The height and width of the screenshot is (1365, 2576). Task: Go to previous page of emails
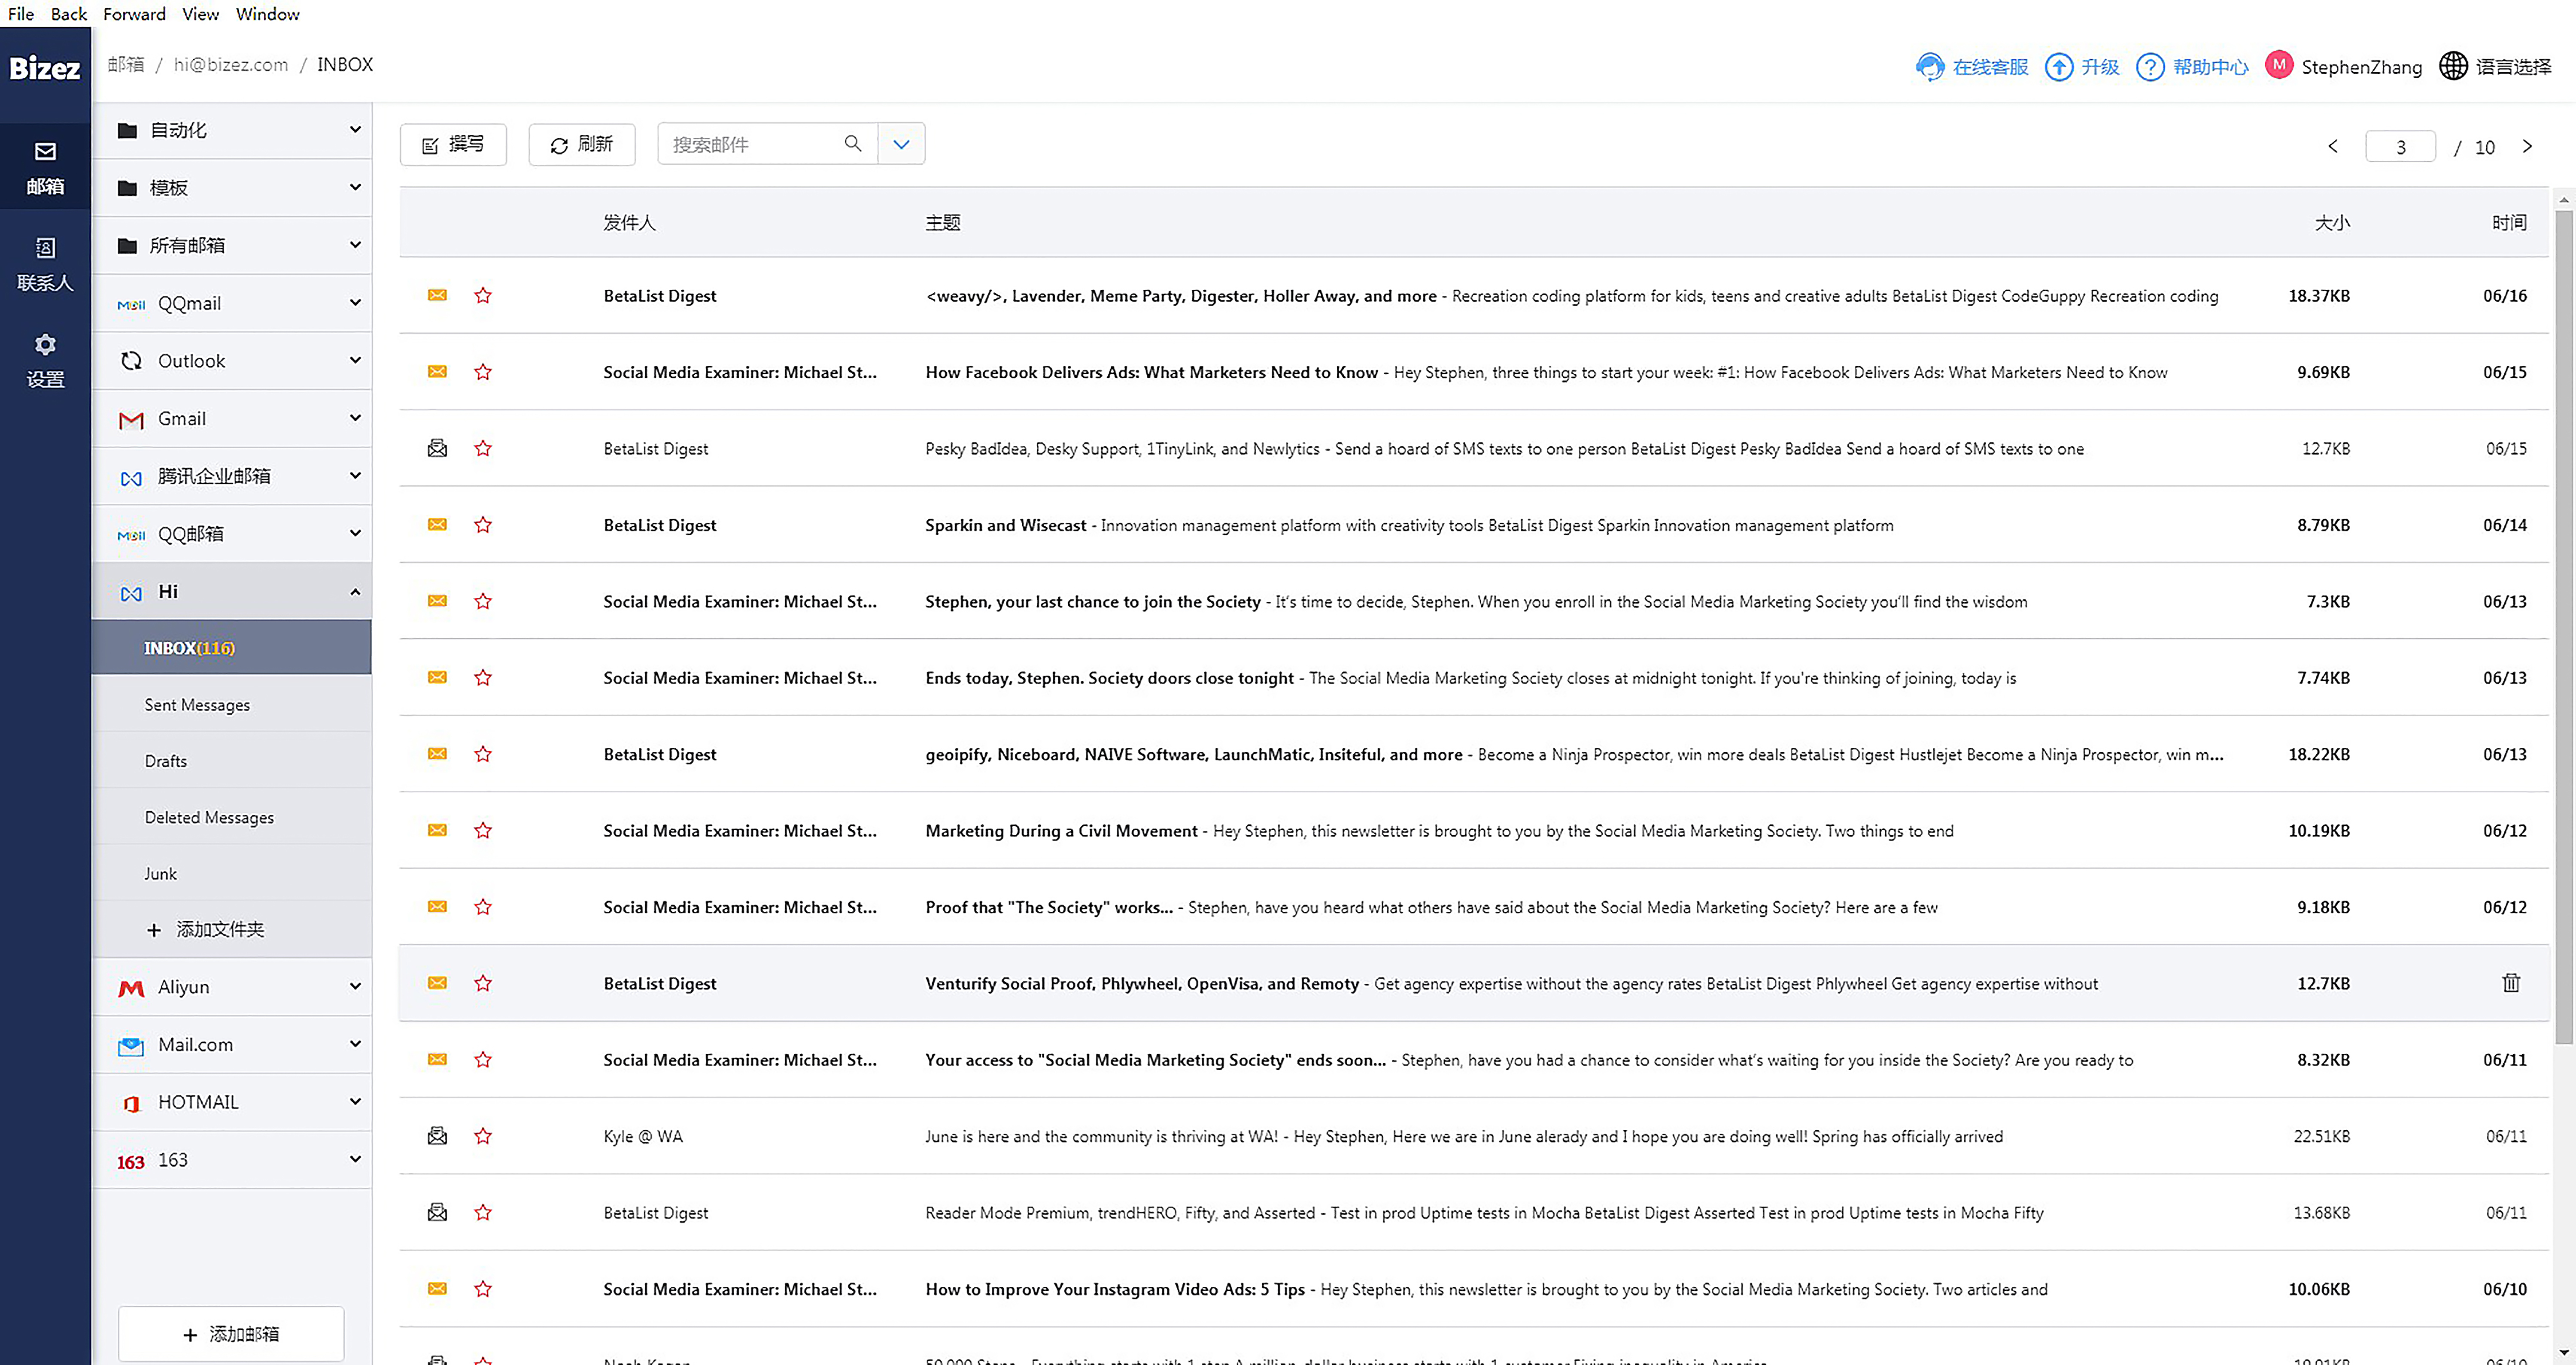[2333, 146]
